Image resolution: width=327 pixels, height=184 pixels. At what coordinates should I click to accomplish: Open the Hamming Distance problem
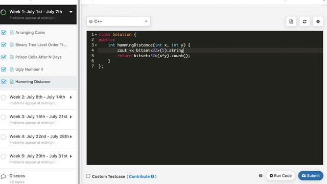tap(33, 82)
